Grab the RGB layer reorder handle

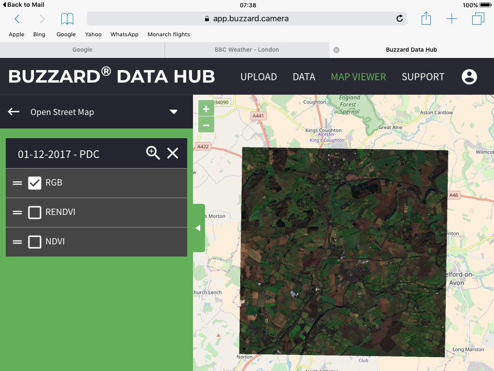(x=17, y=183)
